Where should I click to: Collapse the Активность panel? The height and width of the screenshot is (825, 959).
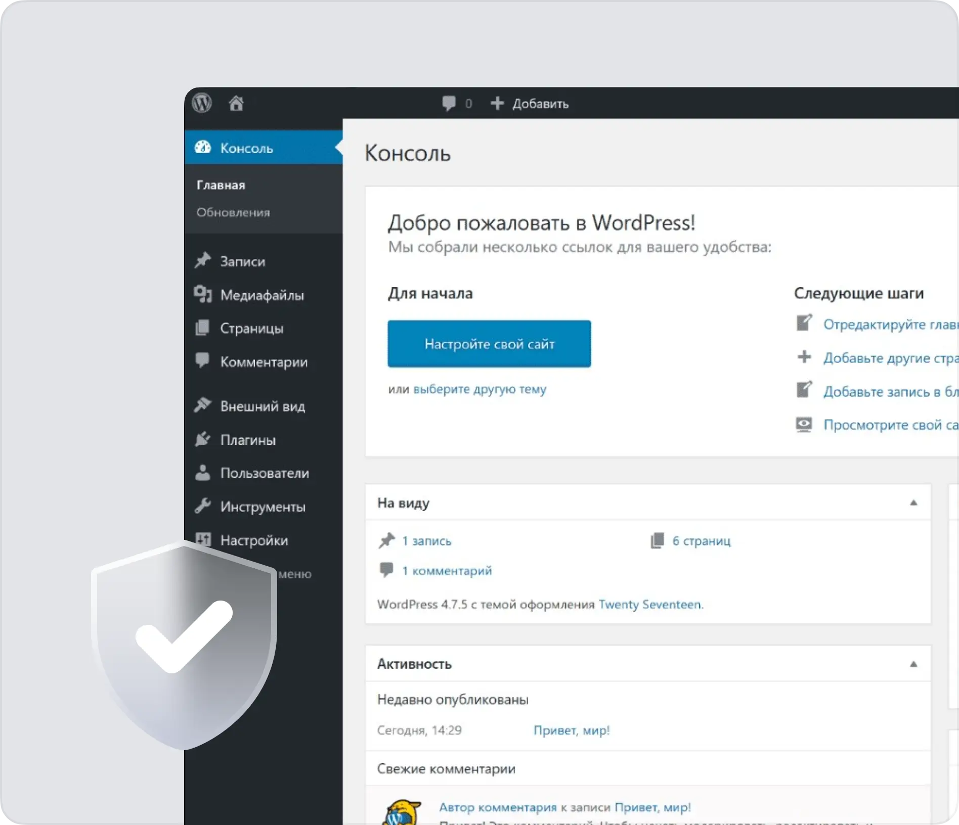pyautogui.click(x=913, y=664)
